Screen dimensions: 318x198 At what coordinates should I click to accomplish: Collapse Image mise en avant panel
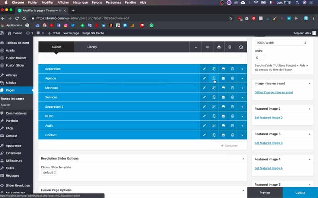(x=310, y=84)
